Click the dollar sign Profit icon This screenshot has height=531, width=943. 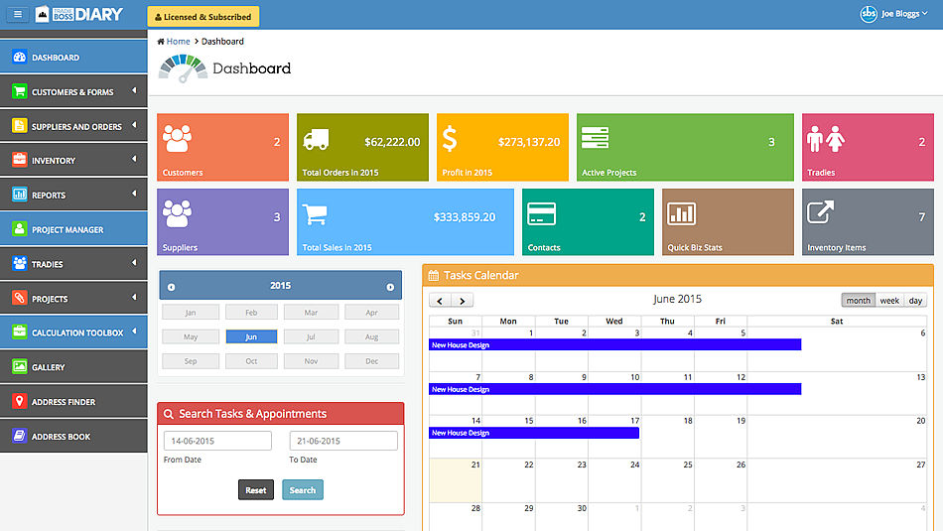click(x=451, y=140)
